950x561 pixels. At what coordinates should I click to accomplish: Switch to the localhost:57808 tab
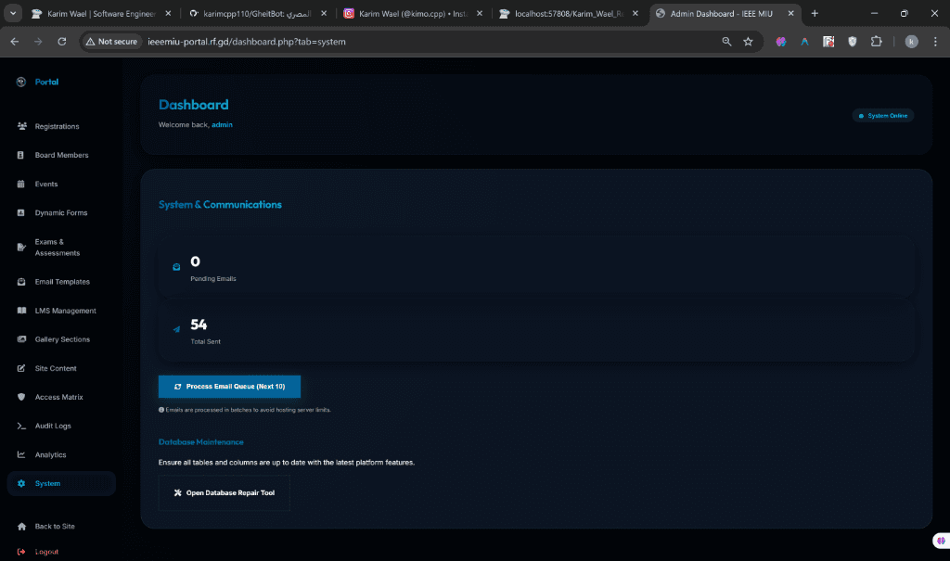pyautogui.click(x=569, y=13)
